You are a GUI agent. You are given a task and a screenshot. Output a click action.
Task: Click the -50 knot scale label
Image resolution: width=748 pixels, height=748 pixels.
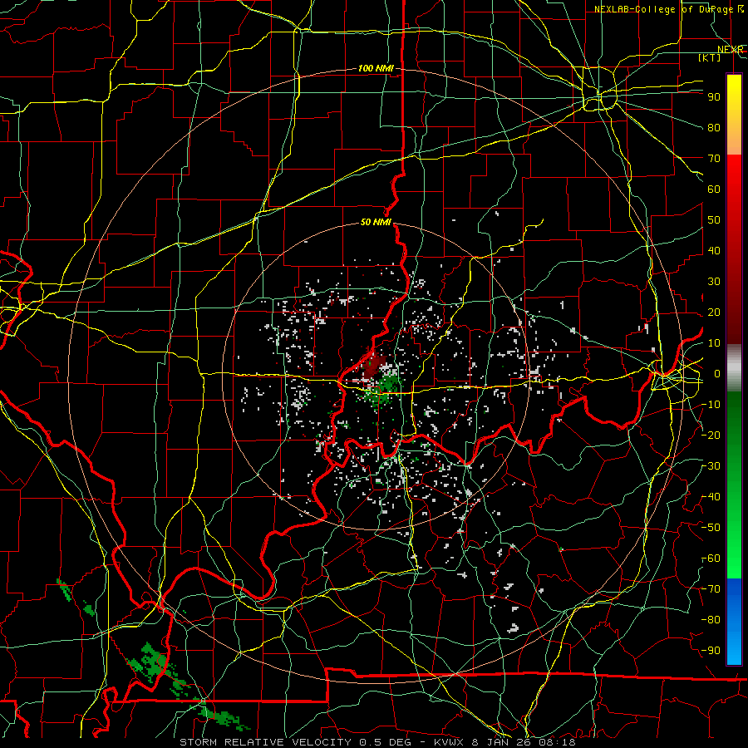click(711, 528)
